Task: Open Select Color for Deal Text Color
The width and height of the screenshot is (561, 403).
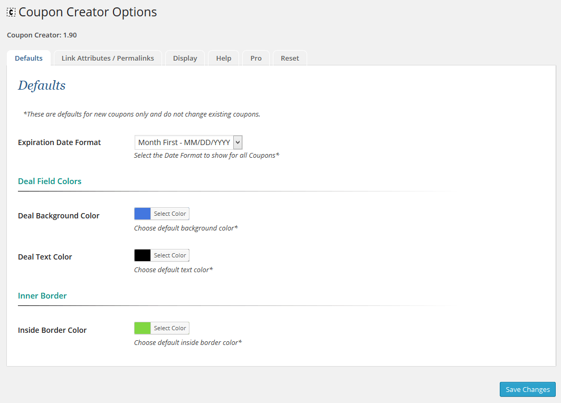Action: pyautogui.click(x=169, y=255)
